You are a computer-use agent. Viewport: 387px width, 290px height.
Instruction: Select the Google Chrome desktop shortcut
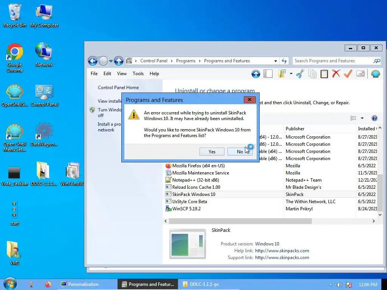click(15, 58)
